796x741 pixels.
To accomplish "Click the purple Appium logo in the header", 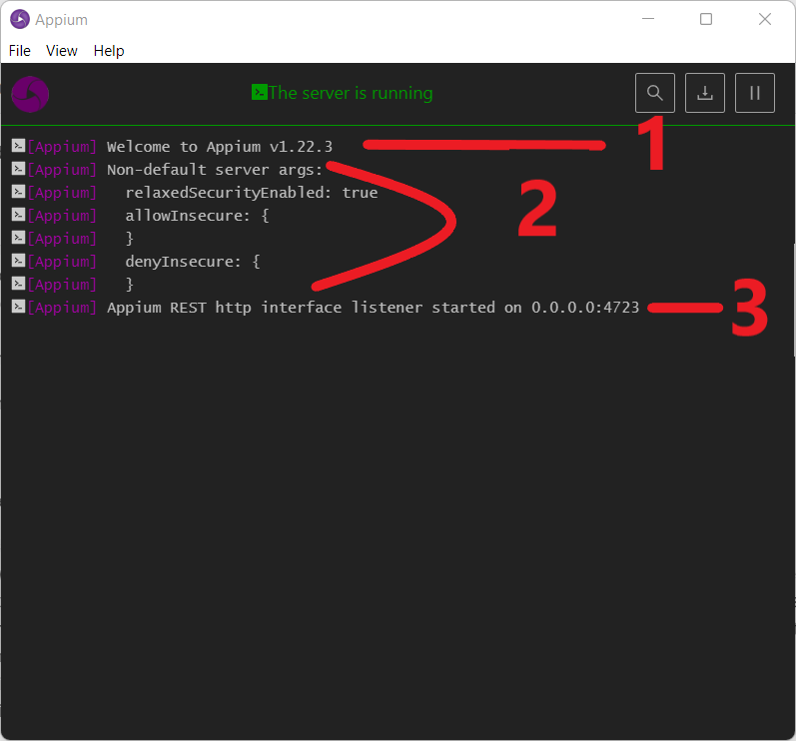I will (x=30, y=94).
